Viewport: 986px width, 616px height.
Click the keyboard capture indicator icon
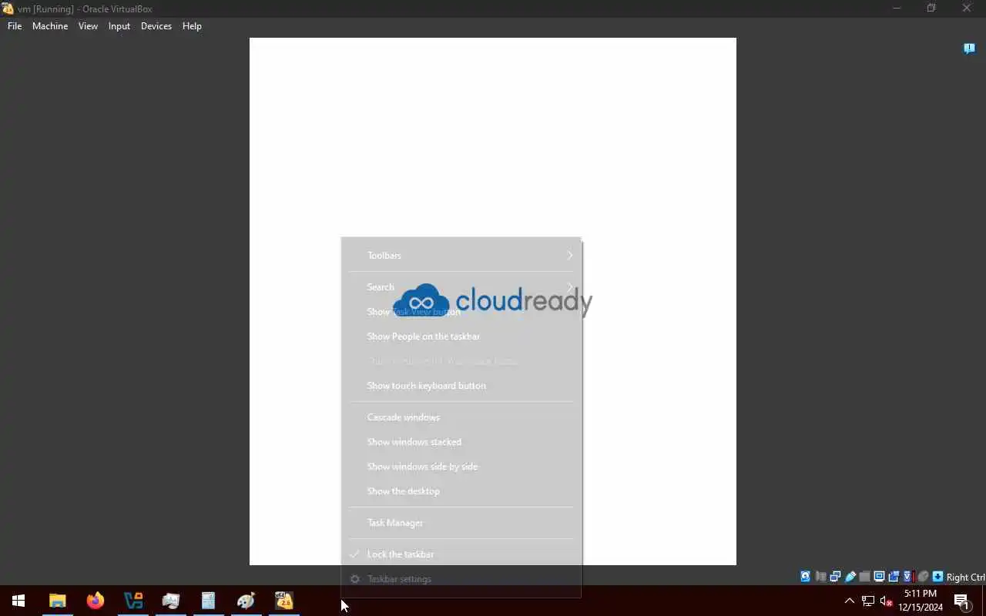coord(937,576)
